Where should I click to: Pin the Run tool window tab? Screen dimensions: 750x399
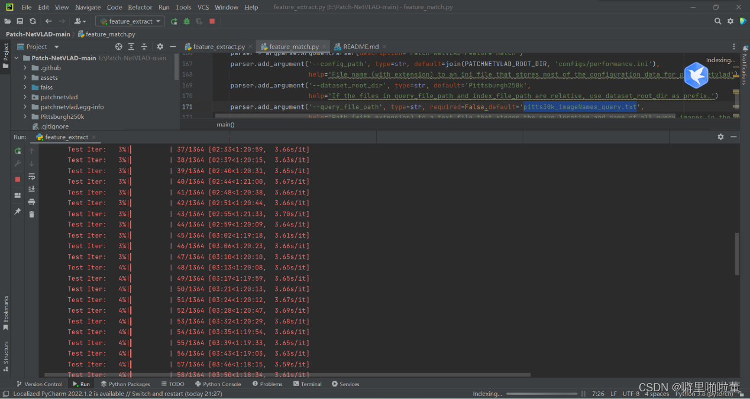pos(17,210)
